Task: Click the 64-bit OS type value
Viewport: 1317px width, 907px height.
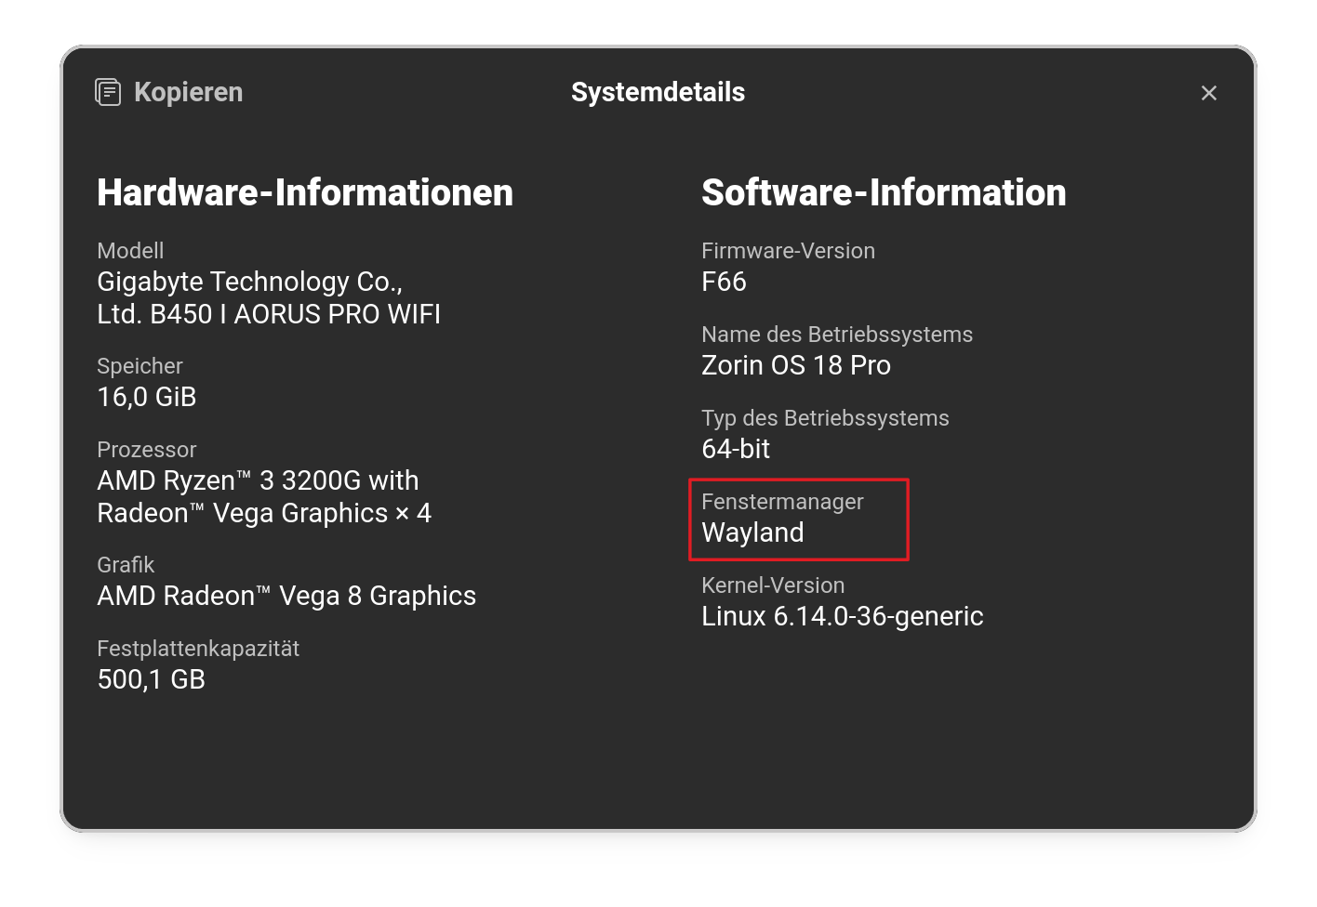Action: pyautogui.click(x=736, y=449)
